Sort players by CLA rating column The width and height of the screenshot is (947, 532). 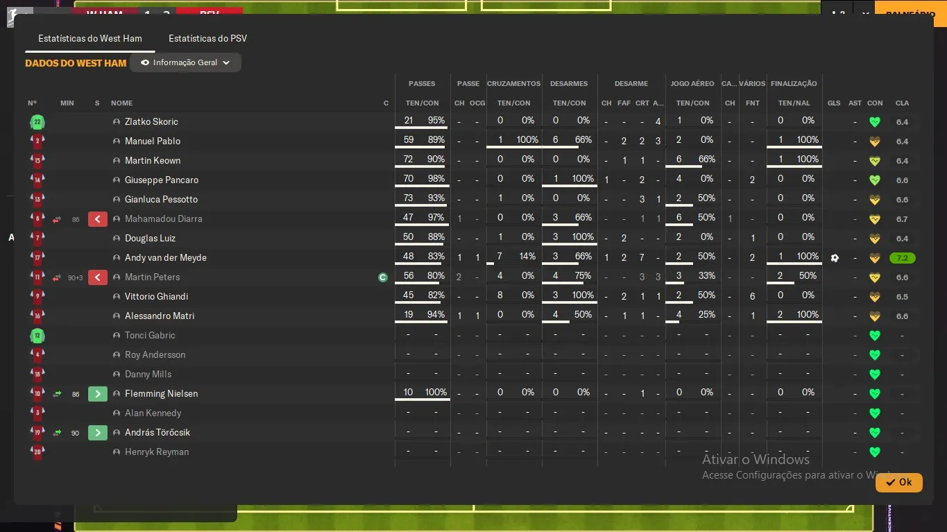click(x=902, y=103)
